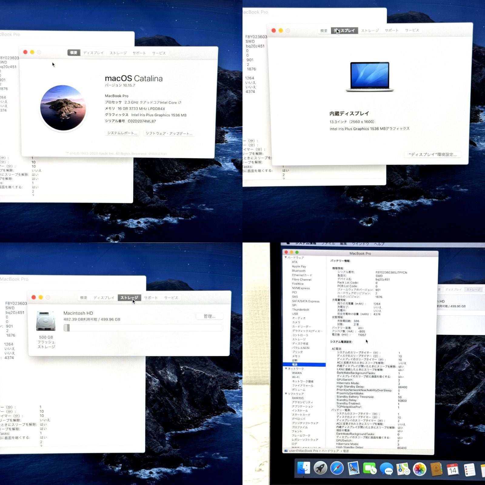Select Fibre Channel in sidebar
The height and width of the screenshot is (485, 485).
click(x=302, y=279)
